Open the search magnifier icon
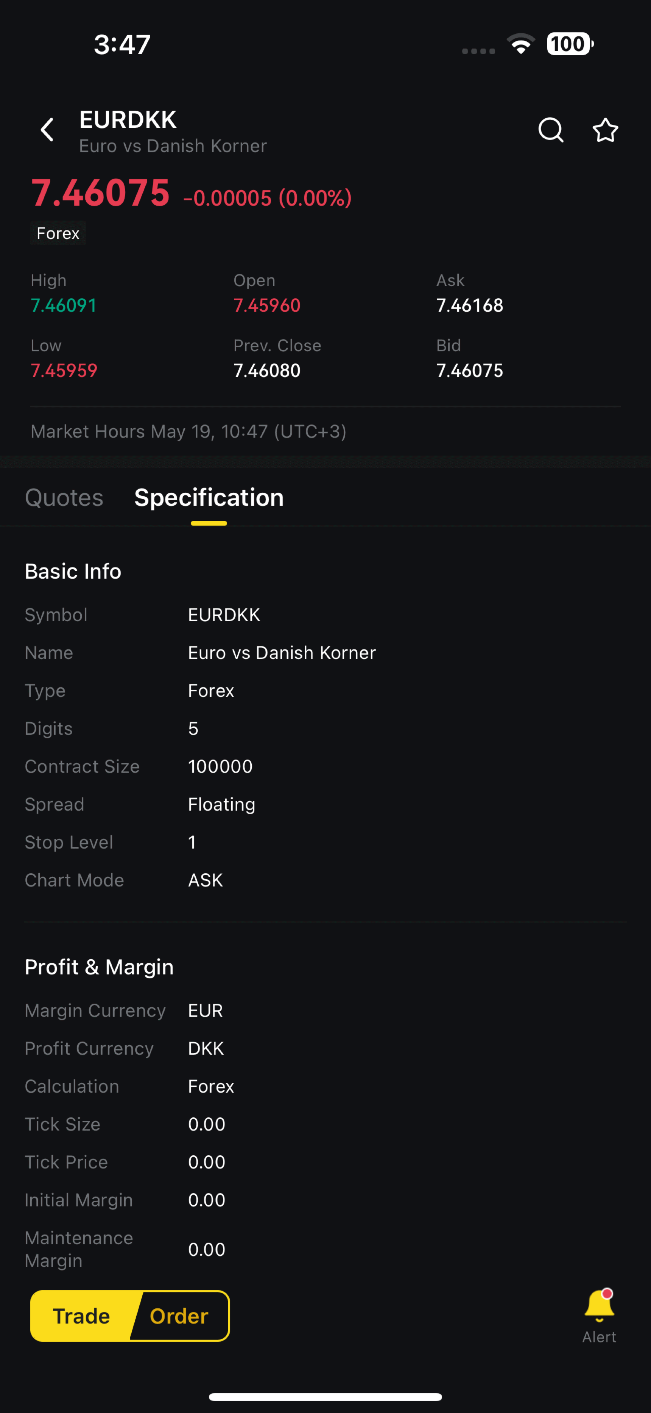The width and height of the screenshot is (651, 1413). pos(550,130)
